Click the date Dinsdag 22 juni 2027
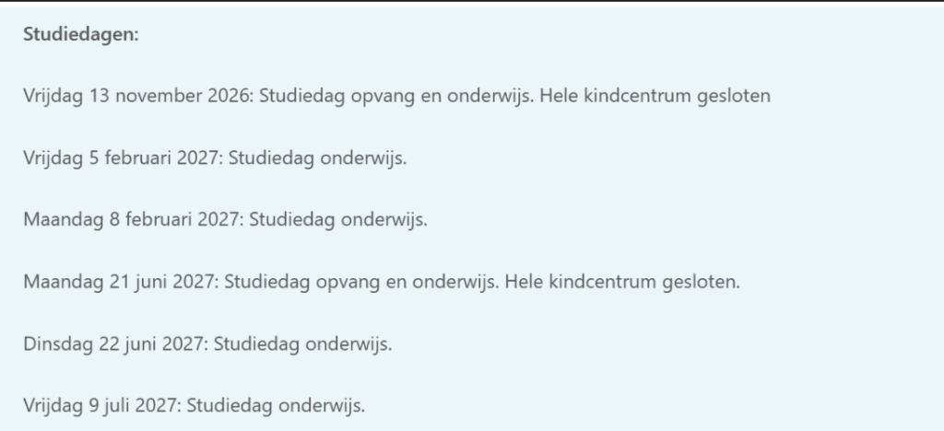The height and width of the screenshot is (431, 944). tap(115, 344)
